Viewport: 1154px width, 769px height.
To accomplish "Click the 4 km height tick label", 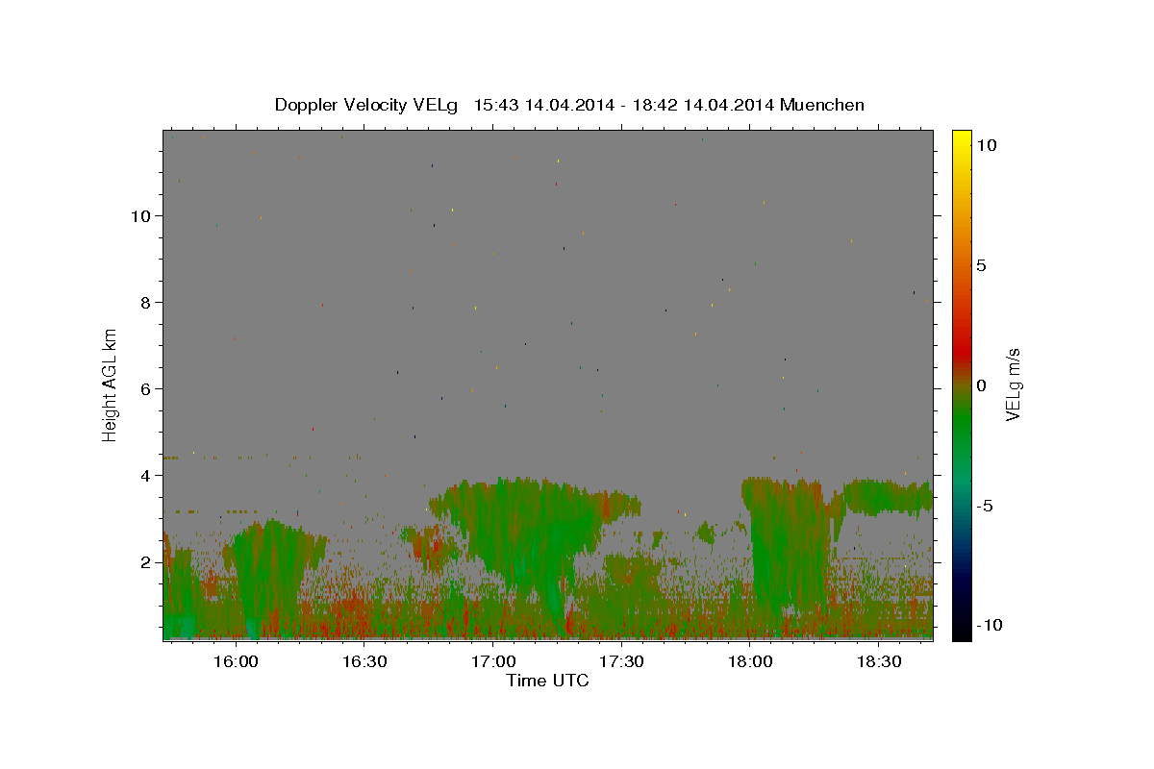I will tap(146, 475).
